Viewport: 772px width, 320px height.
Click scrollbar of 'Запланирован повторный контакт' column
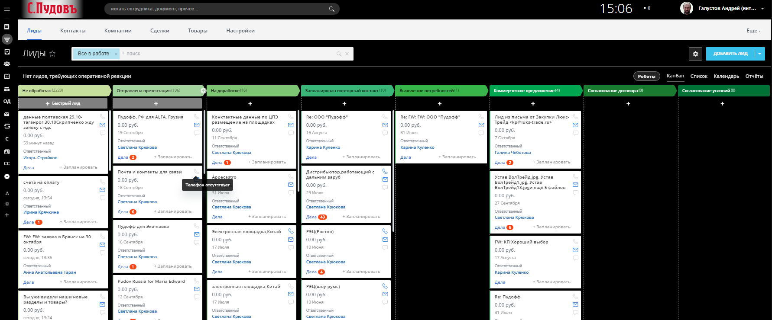coord(393,171)
